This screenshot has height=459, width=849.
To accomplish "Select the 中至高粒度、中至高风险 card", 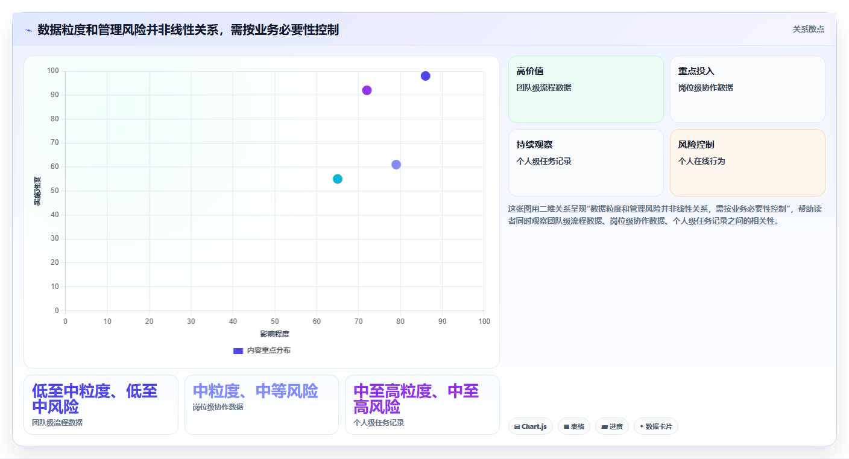I will (422, 405).
